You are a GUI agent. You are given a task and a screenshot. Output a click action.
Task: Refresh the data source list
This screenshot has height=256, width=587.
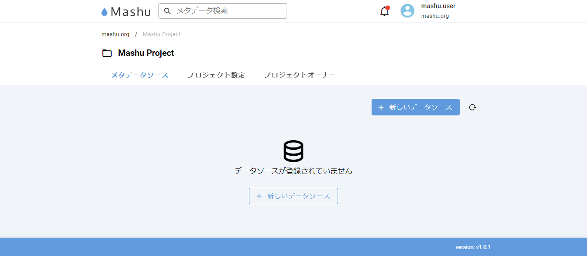(473, 107)
